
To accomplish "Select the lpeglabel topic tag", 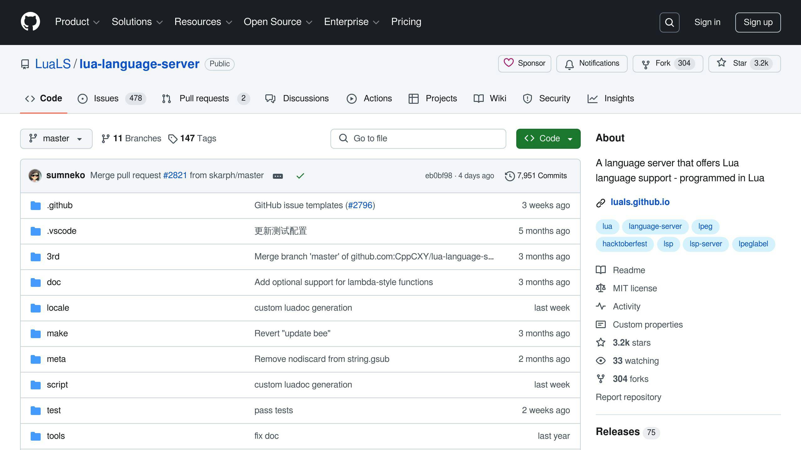I will (x=753, y=244).
